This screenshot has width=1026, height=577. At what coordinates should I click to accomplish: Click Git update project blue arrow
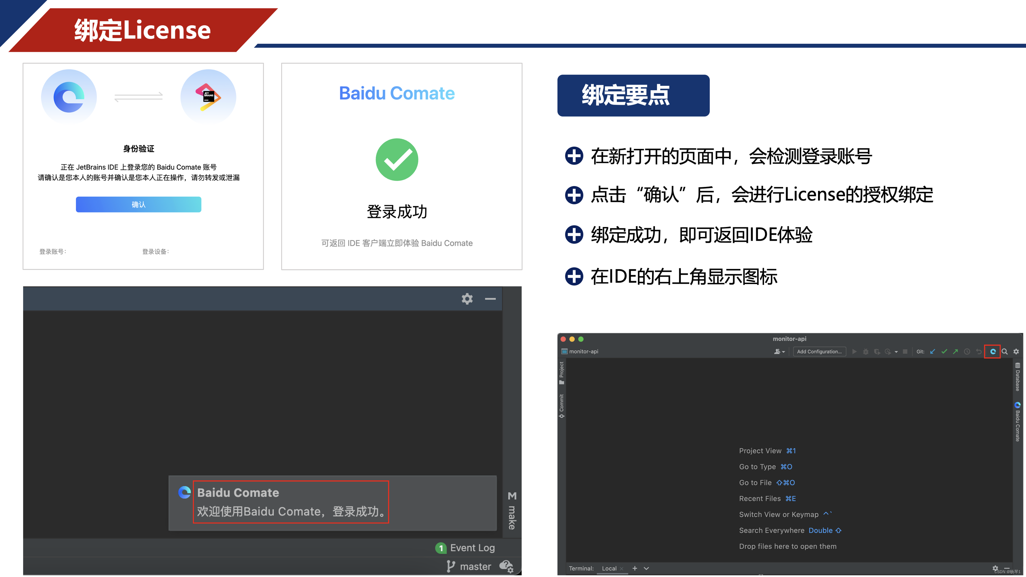932,351
